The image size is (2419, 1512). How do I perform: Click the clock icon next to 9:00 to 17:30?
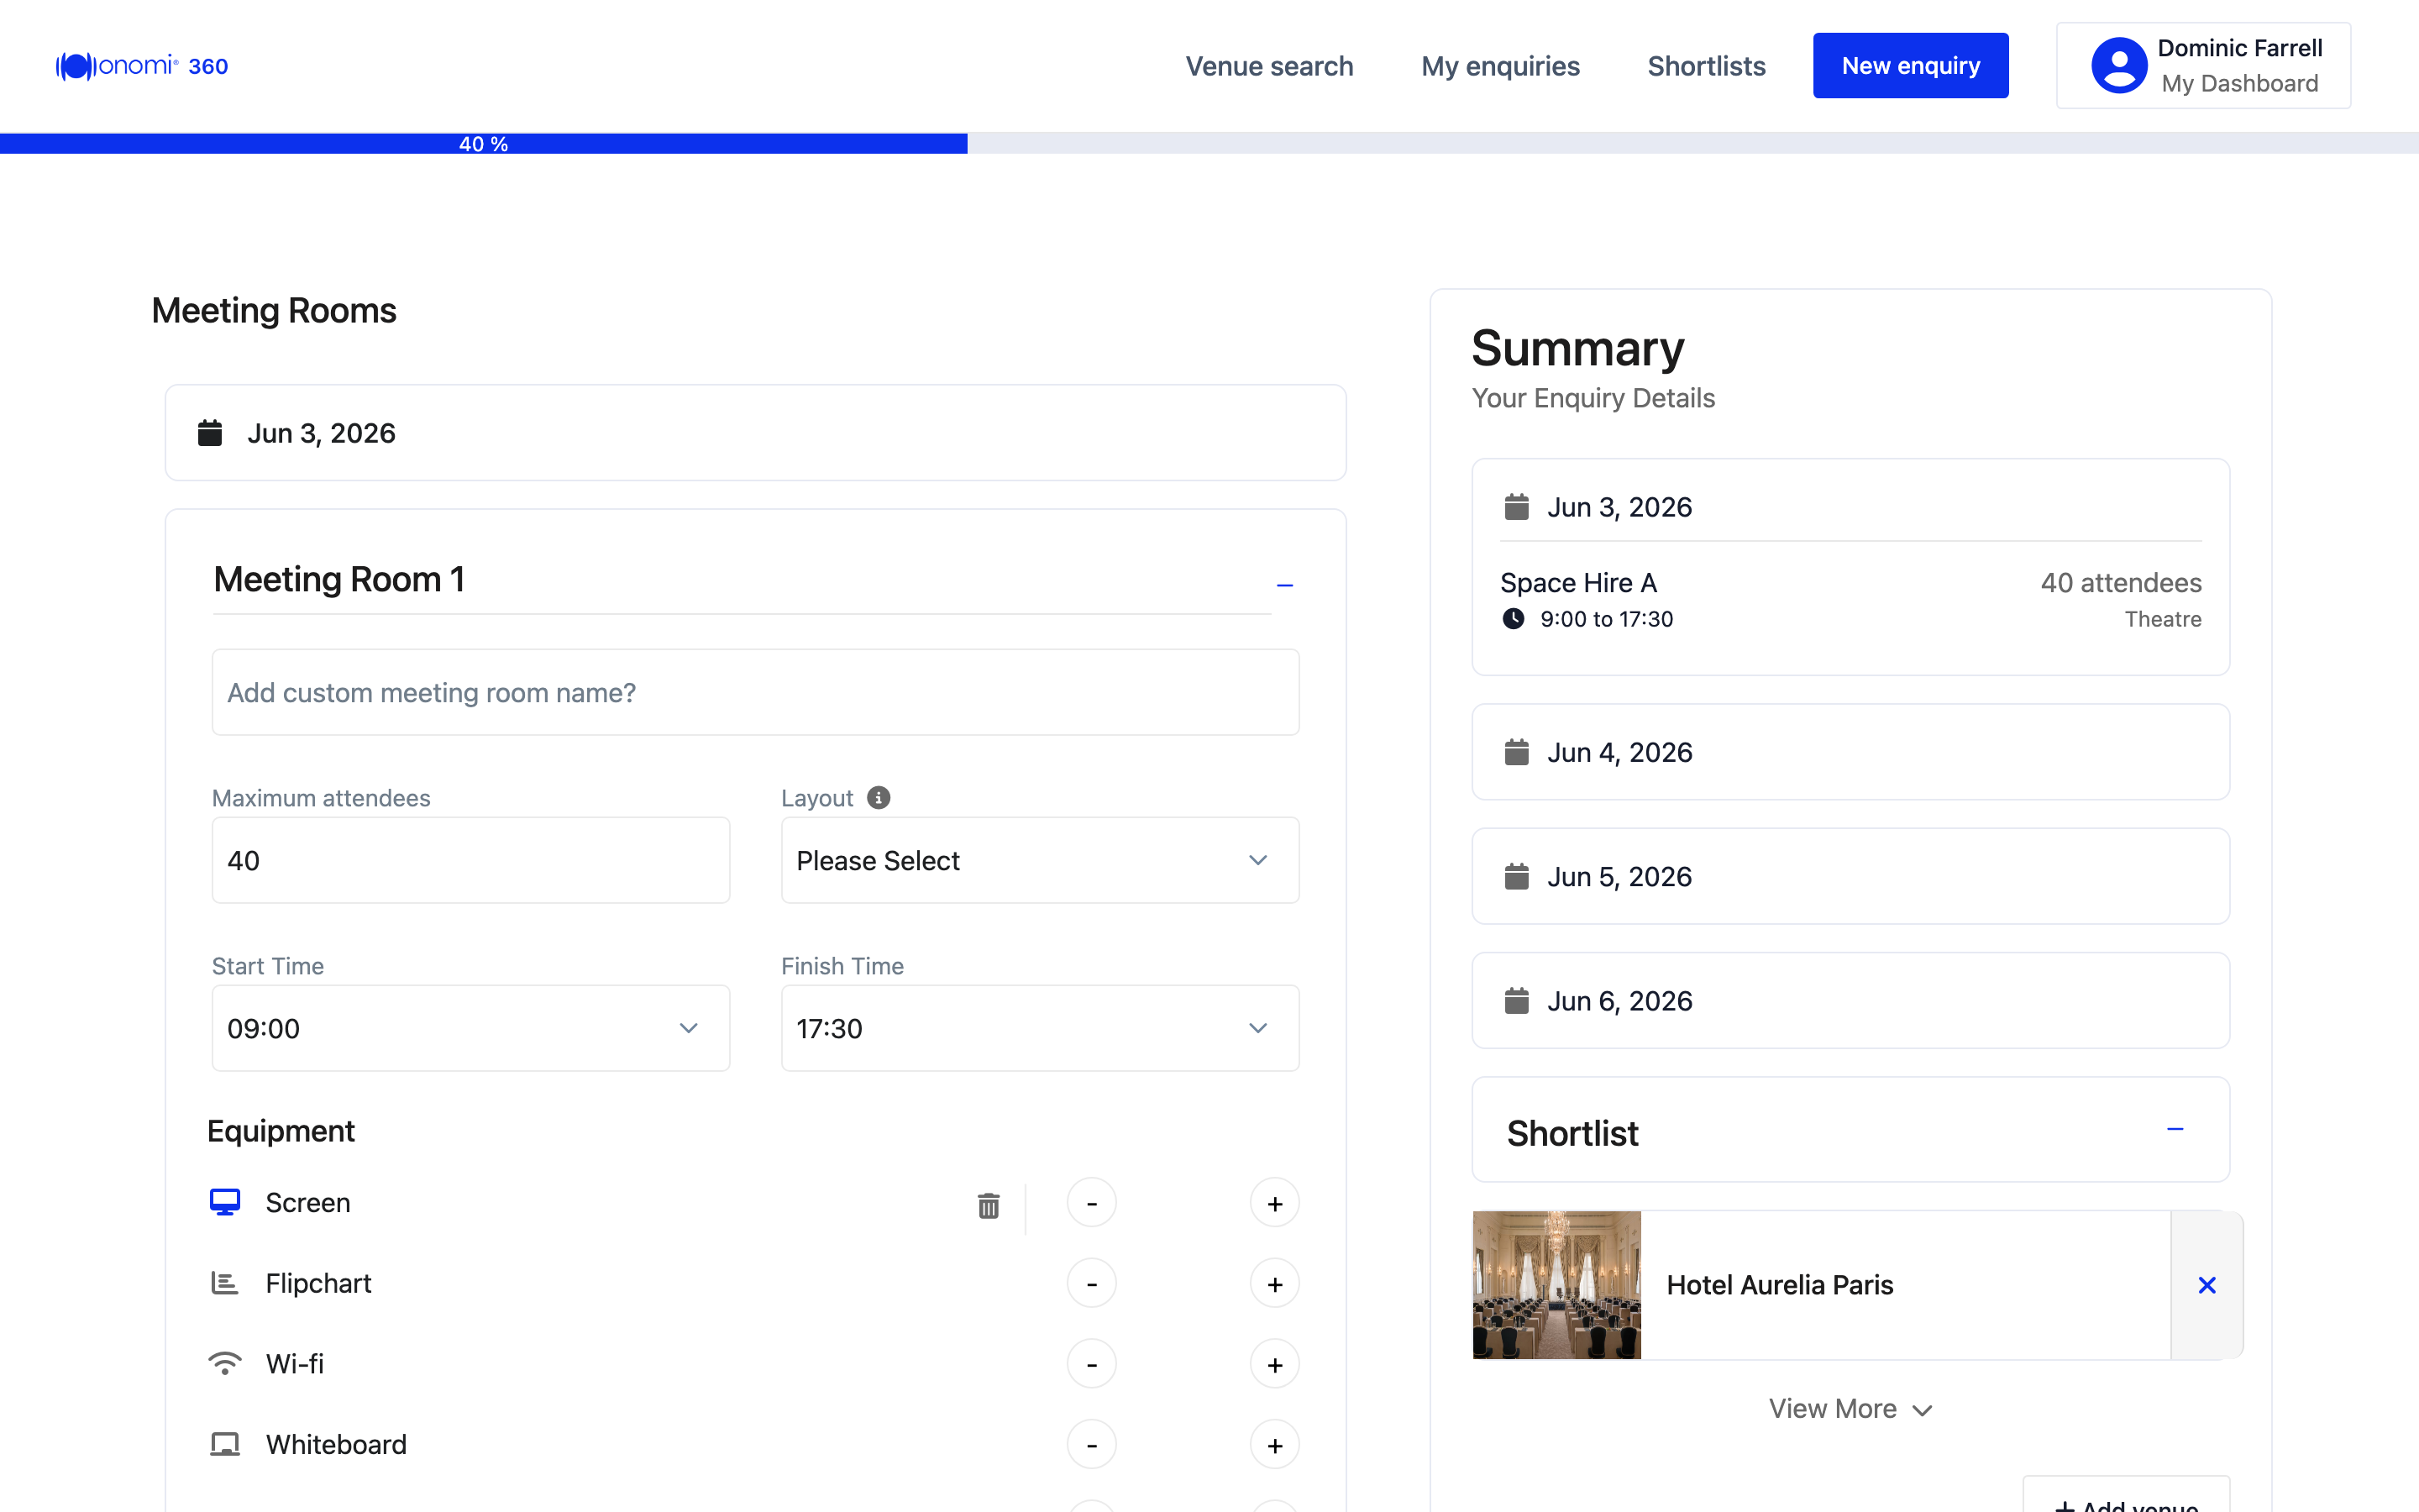pyautogui.click(x=1514, y=619)
